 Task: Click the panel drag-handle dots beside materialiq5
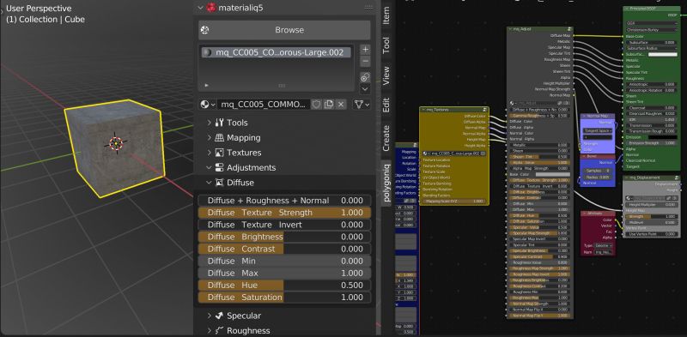point(368,8)
